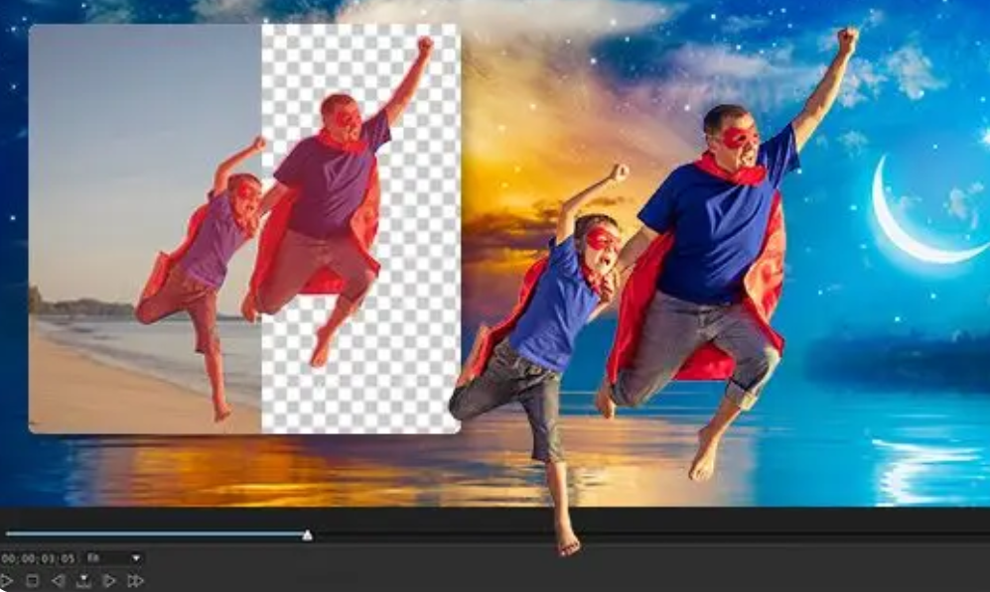Click the playhead marker on the scrubber
This screenshot has width=990, height=592.
coord(307,534)
